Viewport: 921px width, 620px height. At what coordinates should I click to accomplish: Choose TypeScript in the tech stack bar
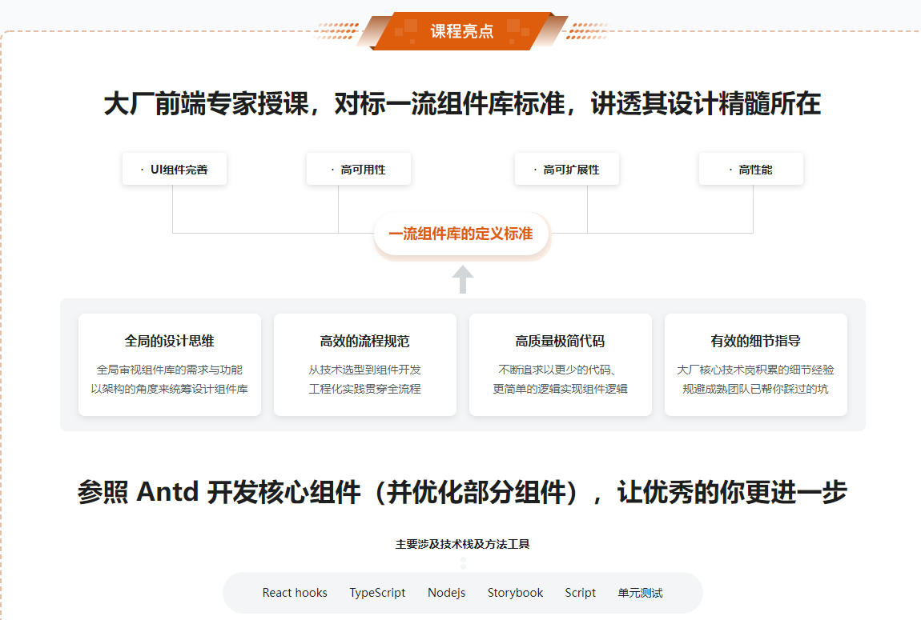tap(377, 593)
